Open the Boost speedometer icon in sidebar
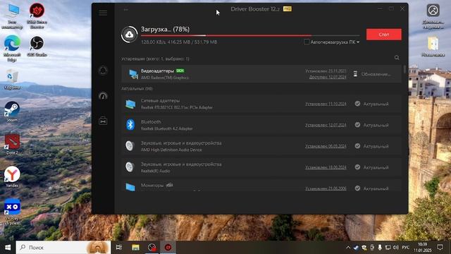This screenshot has width=451, height=254. [103, 96]
